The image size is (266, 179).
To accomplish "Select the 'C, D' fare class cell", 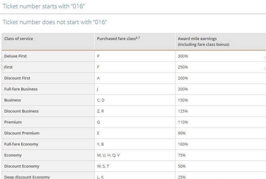I will point(100,100).
